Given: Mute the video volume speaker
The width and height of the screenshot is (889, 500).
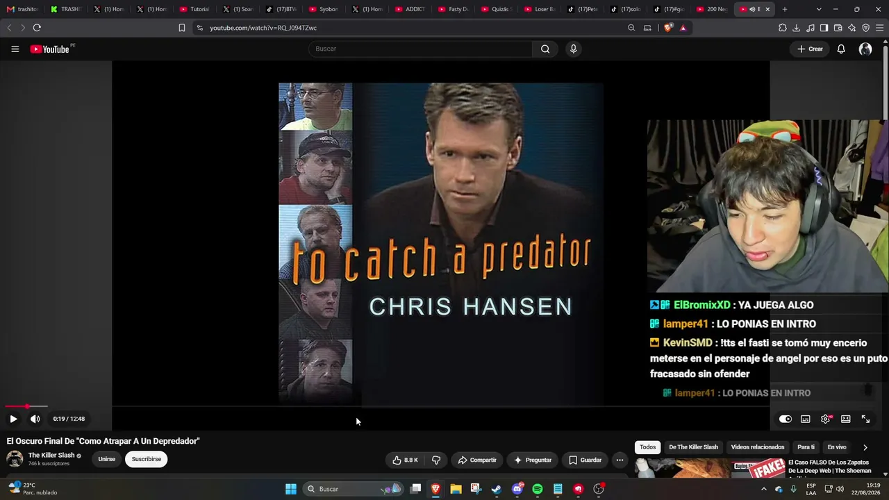Looking at the screenshot, I should coord(35,419).
